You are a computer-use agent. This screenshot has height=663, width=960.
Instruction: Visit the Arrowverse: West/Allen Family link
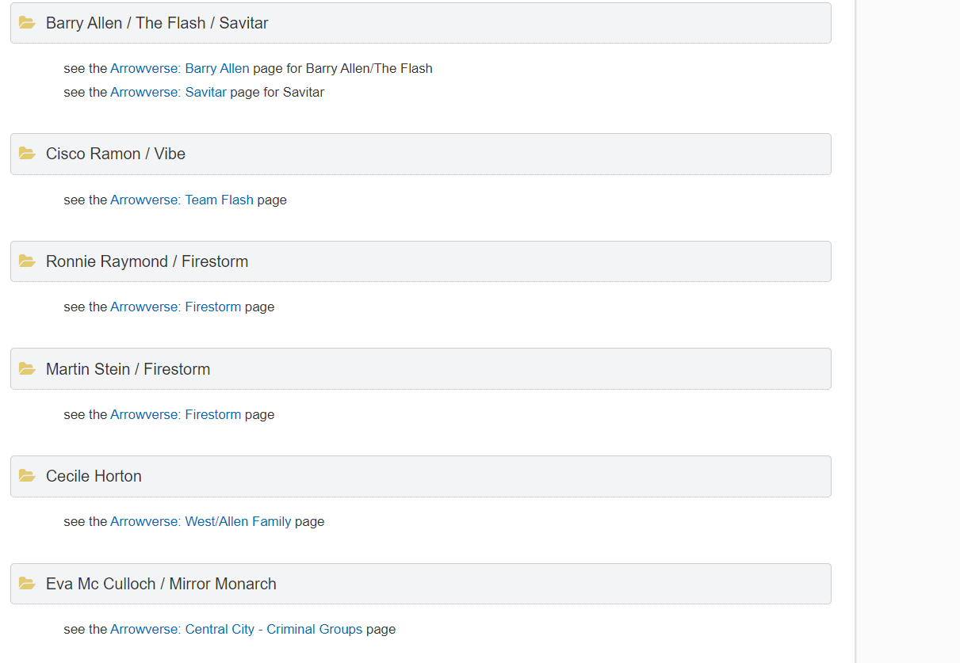[201, 521]
